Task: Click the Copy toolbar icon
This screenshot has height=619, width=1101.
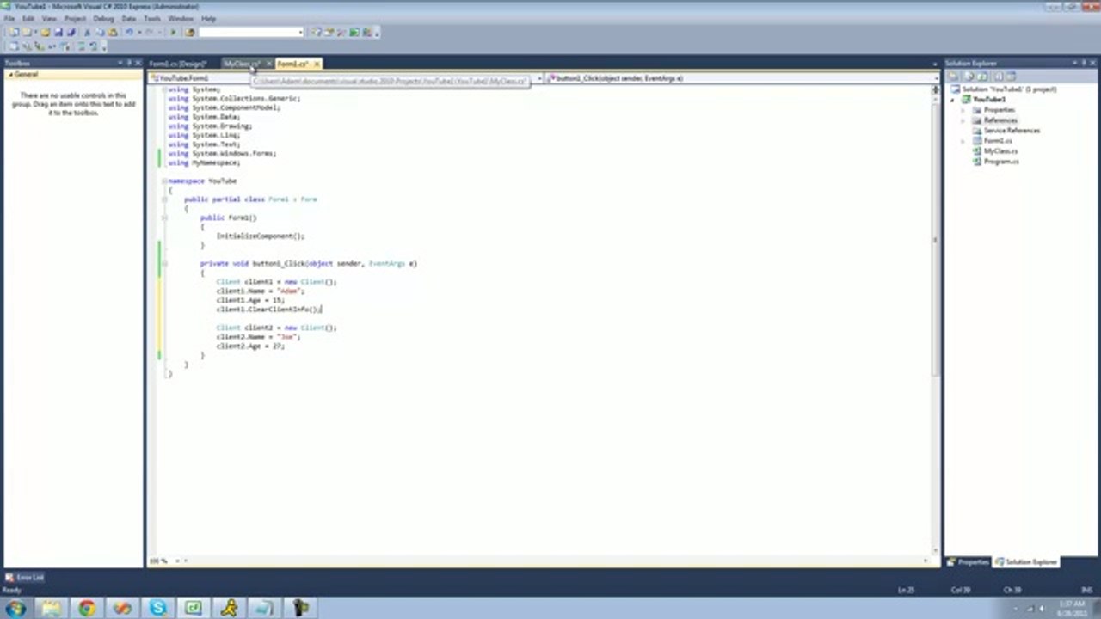Action: click(x=100, y=32)
